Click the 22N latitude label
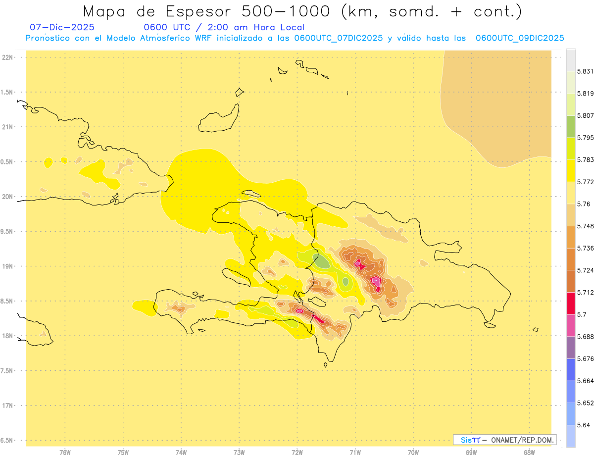Screen dimensions: 594x459 (x=8, y=57)
